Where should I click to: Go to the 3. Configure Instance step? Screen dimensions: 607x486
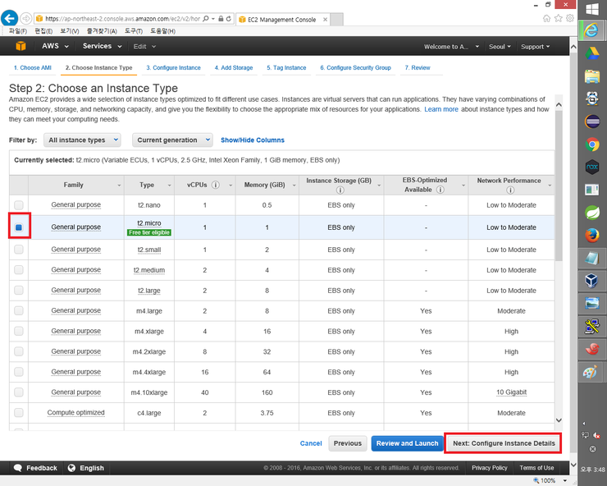(173, 68)
